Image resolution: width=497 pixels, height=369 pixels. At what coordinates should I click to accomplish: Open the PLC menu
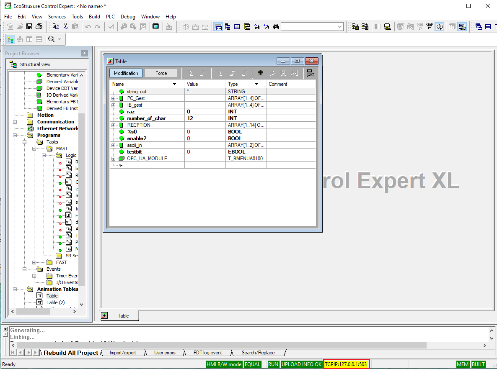[x=110, y=16]
